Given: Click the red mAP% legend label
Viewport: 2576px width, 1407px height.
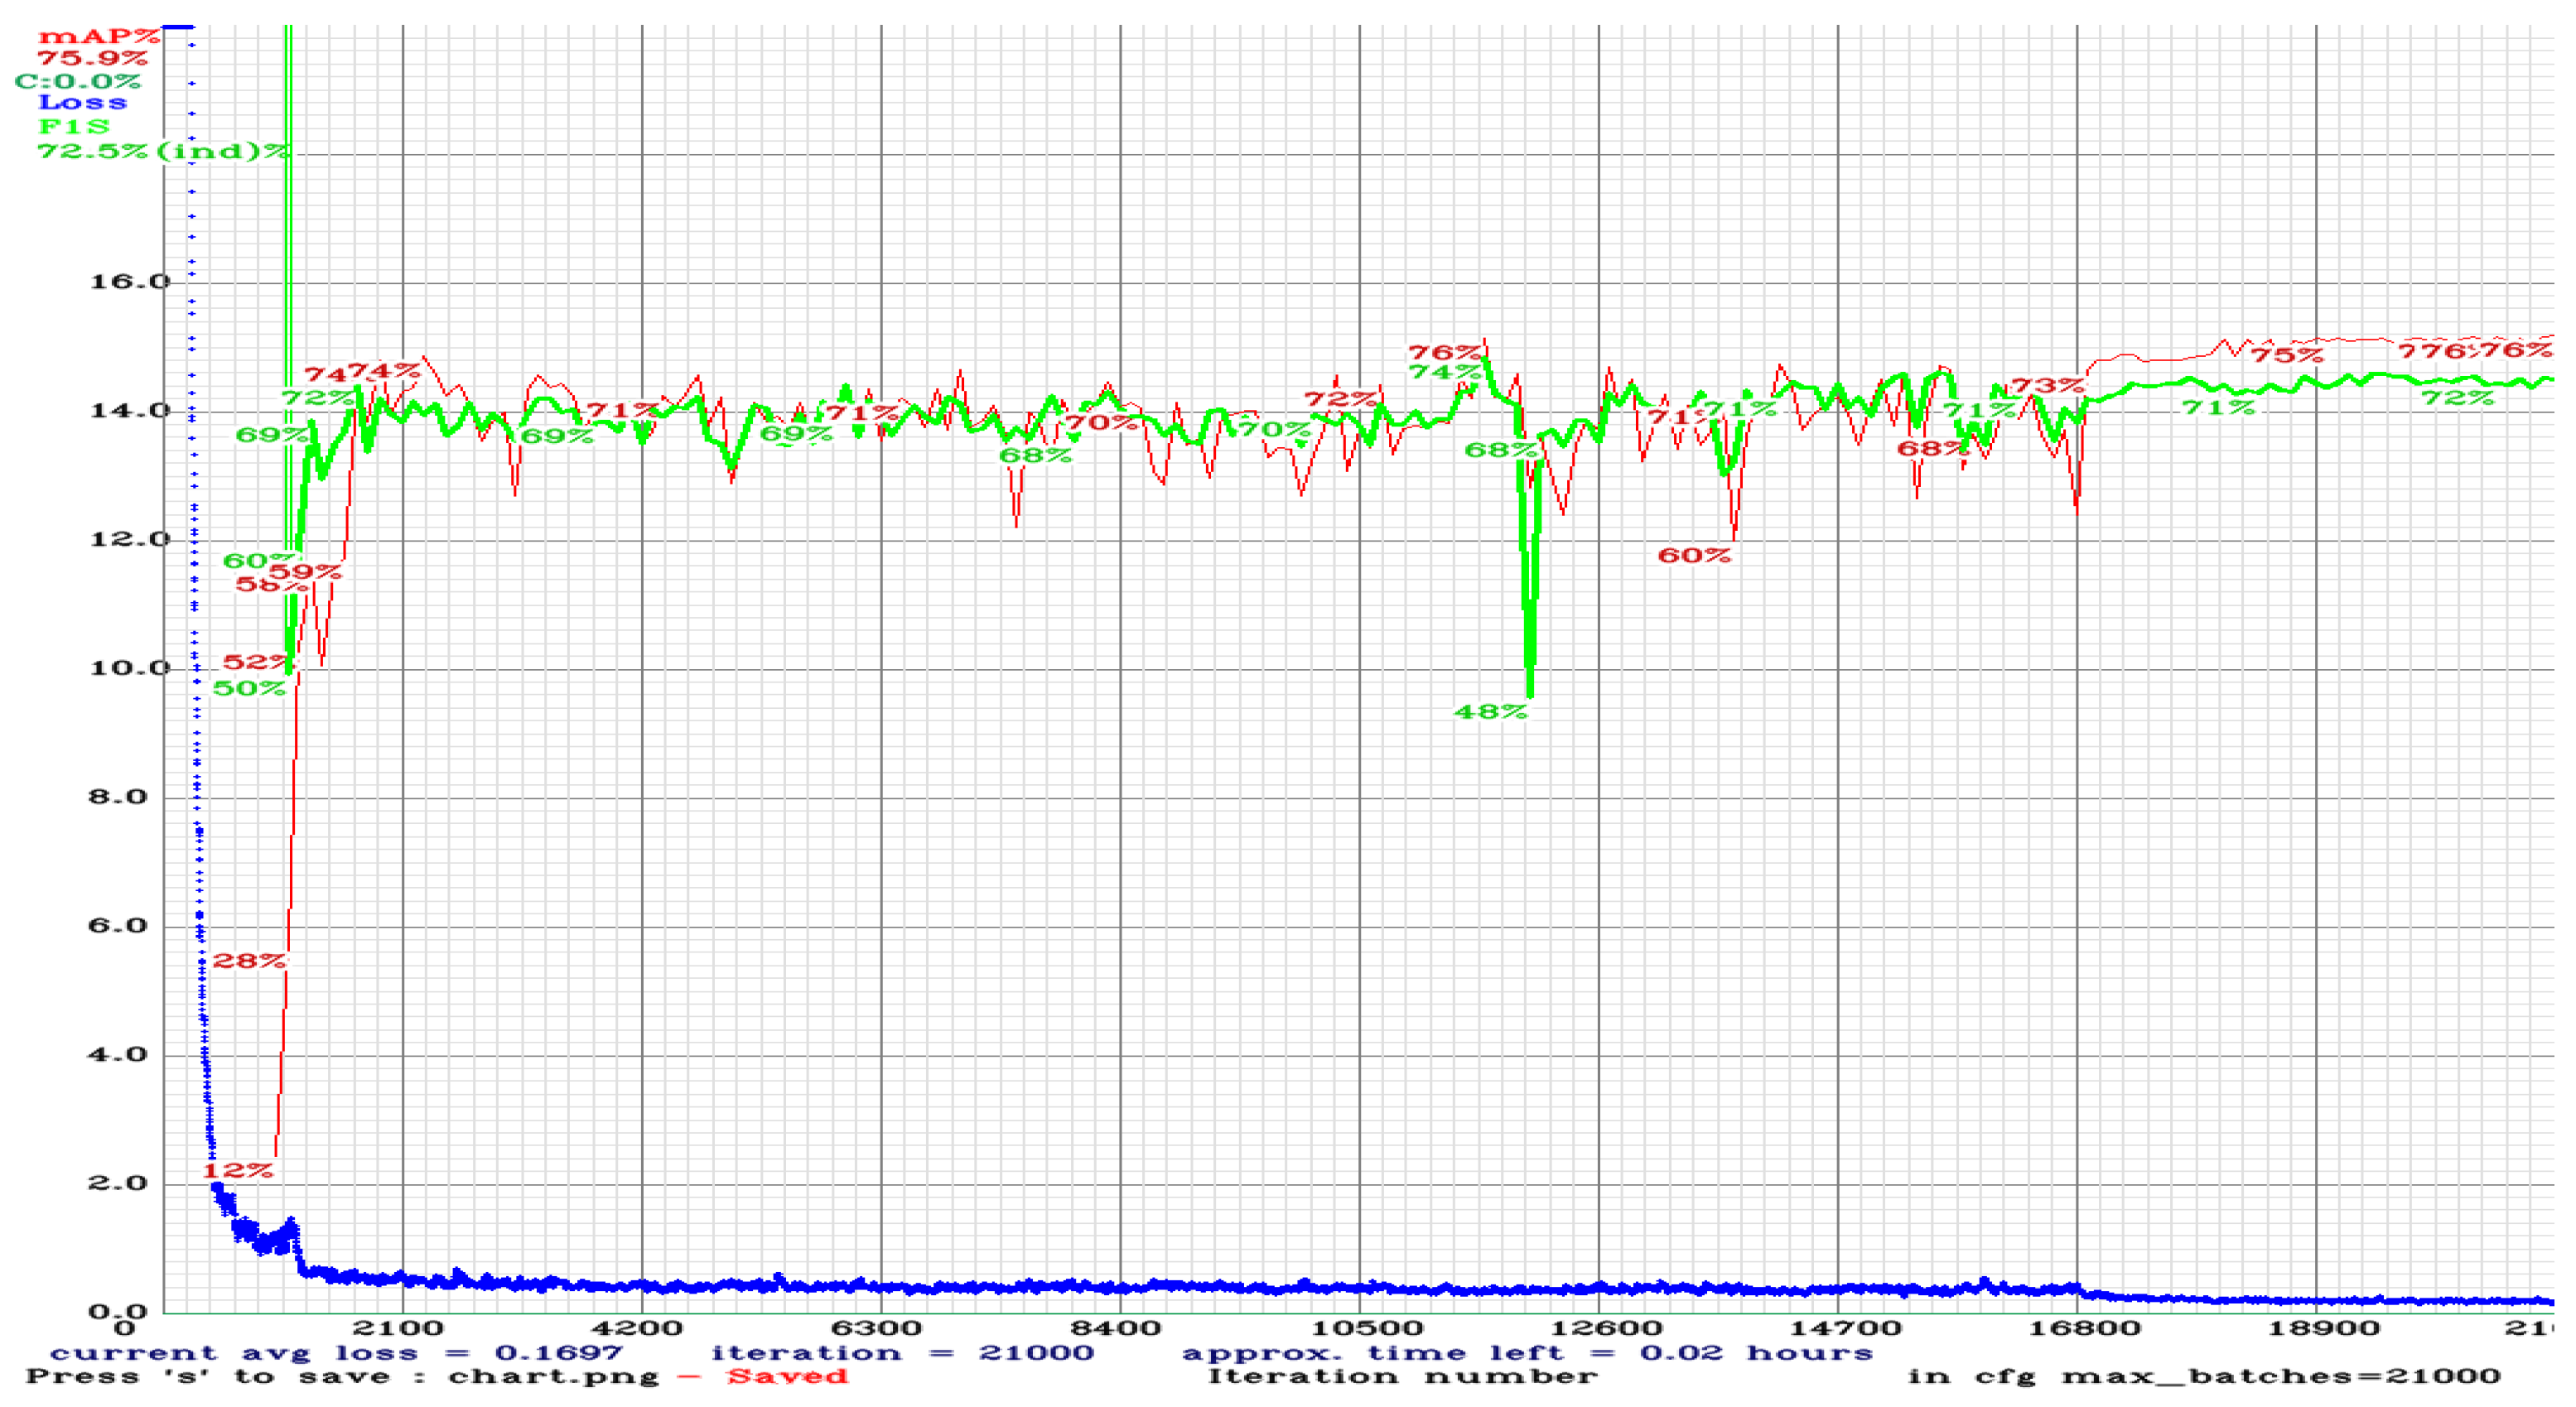Looking at the screenshot, I should [x=98, y=36].
